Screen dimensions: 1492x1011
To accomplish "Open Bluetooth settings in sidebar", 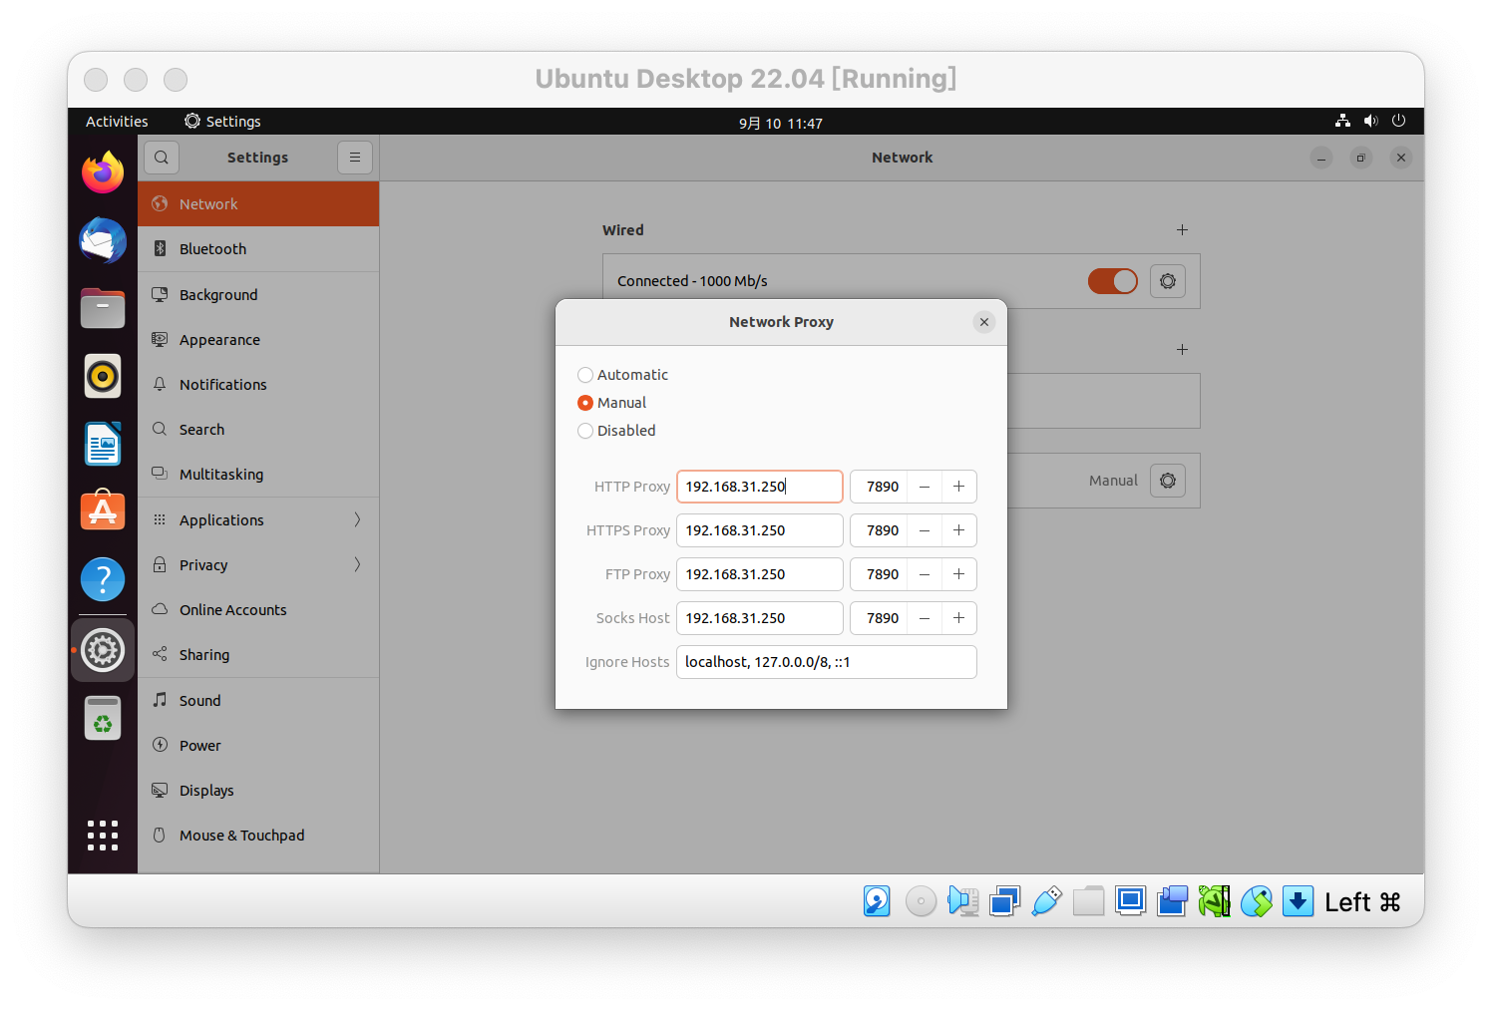I will (x=258, y=249).
